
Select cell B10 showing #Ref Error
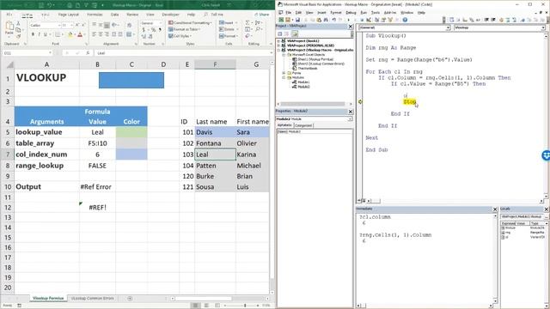point(97,187)
